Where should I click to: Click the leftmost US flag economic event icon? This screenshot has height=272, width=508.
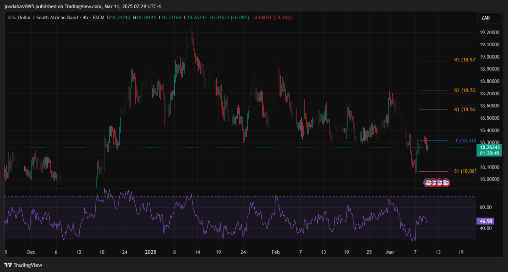click(x=428, y=183)
